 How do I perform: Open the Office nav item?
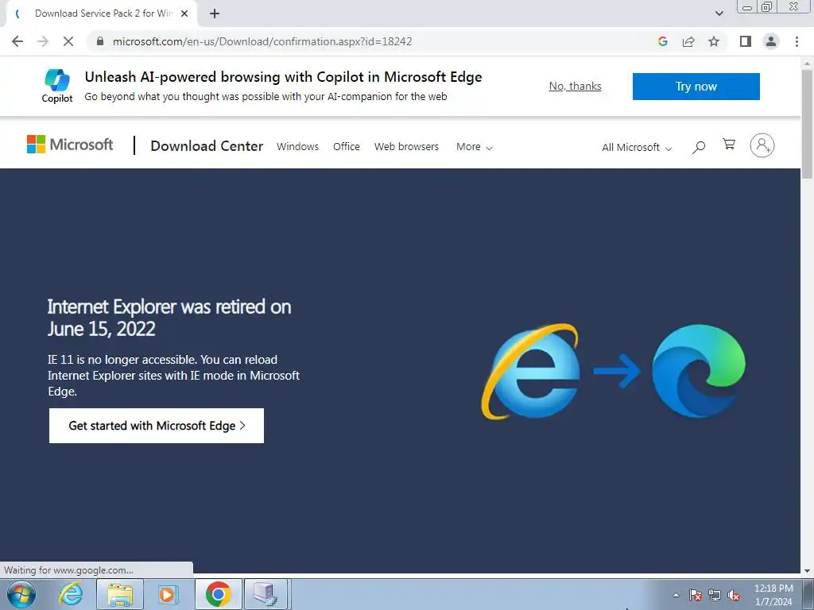347,147
